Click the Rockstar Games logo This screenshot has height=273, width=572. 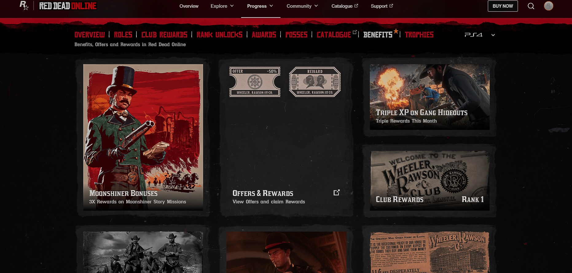24,6
